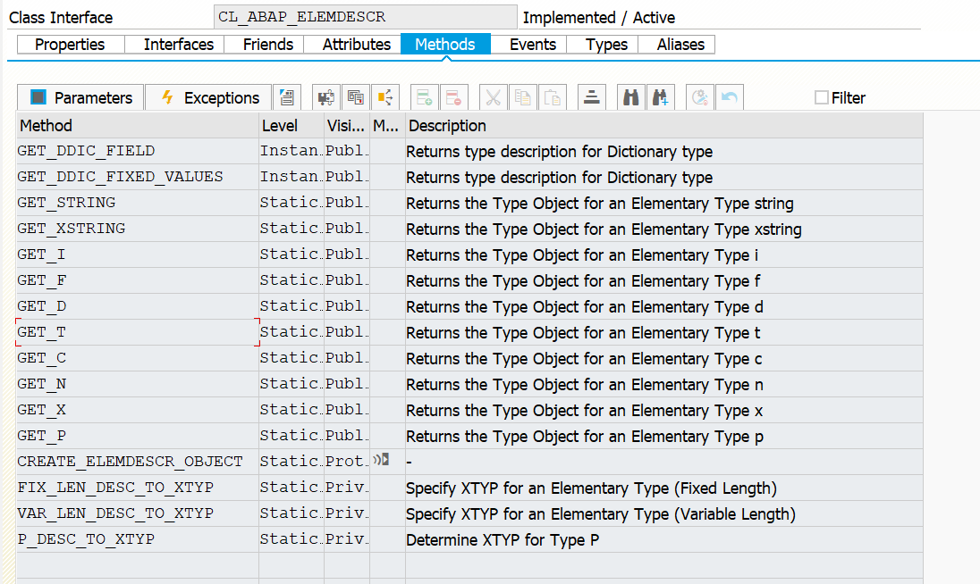Select the GET_C method cell
Image resolution: width=980 pixels, height=584 pixels.
click(138, 358)
